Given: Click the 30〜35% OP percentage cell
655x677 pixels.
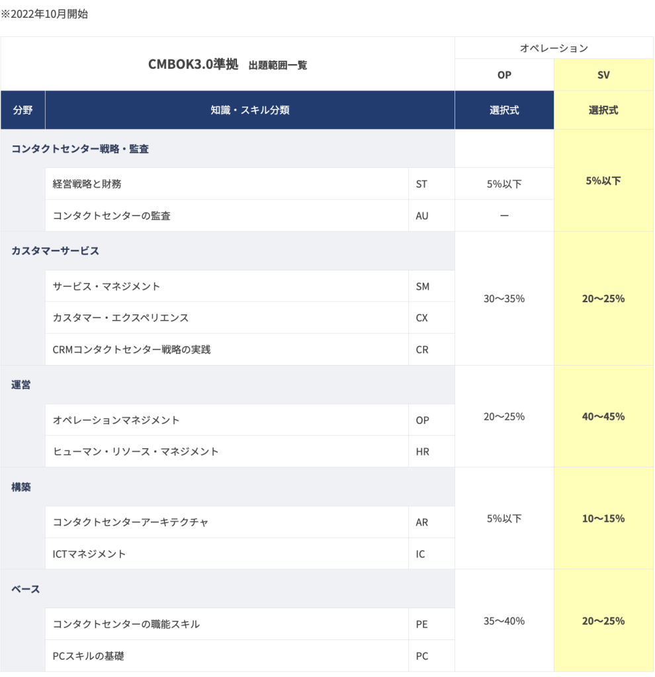Looking at the screenshot, I should [504, 299].
